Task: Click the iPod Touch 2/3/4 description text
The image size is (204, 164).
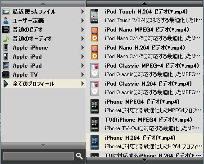Action: tap(154, 20)
